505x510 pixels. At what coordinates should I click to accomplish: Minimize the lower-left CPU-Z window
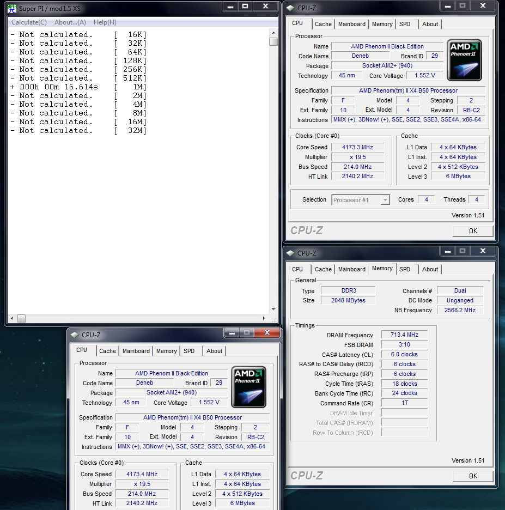[232, 332]
